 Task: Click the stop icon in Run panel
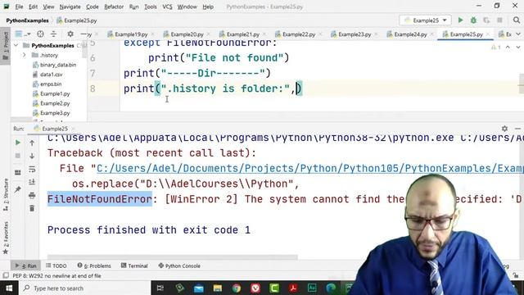(x=18, y=156)
